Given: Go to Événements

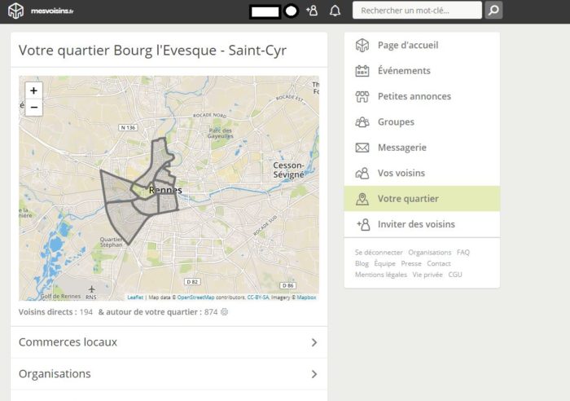Looking at the screenshot, I should [403, 71].
